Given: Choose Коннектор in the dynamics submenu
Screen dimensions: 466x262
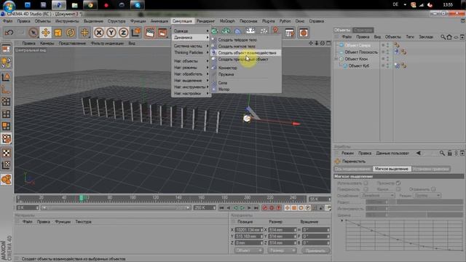Looking at the screenshot, I should (228, 68).
